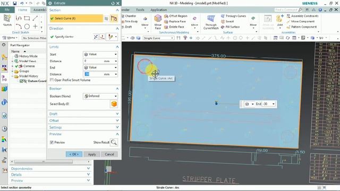Image resolution: width=340 pixels, height=191 pixels.
Task: Click the Trim Body tool
Action: pos(130,21)
